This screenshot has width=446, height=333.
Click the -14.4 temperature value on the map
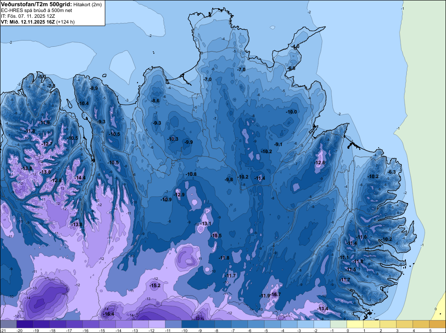80,178
